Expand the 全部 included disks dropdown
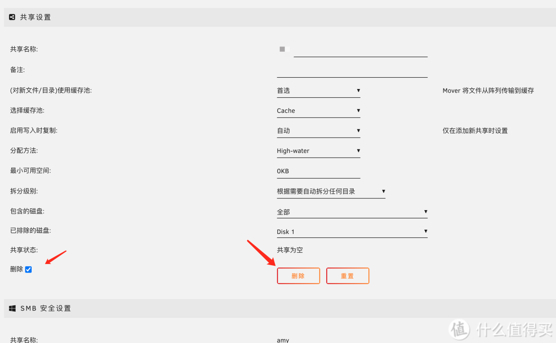 click(x=352, y=211)
